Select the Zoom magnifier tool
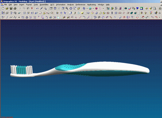 coord(67,8)
